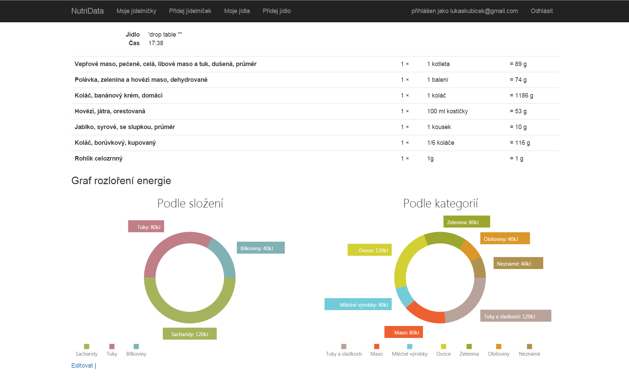Select Přidej jídlo in the navigation
The width and height of the screenshot is (629, 382).
tap(277, 11)
